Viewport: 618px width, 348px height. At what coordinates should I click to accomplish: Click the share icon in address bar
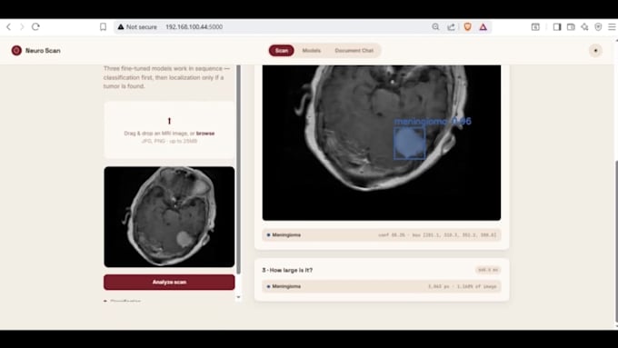point(452,26)
